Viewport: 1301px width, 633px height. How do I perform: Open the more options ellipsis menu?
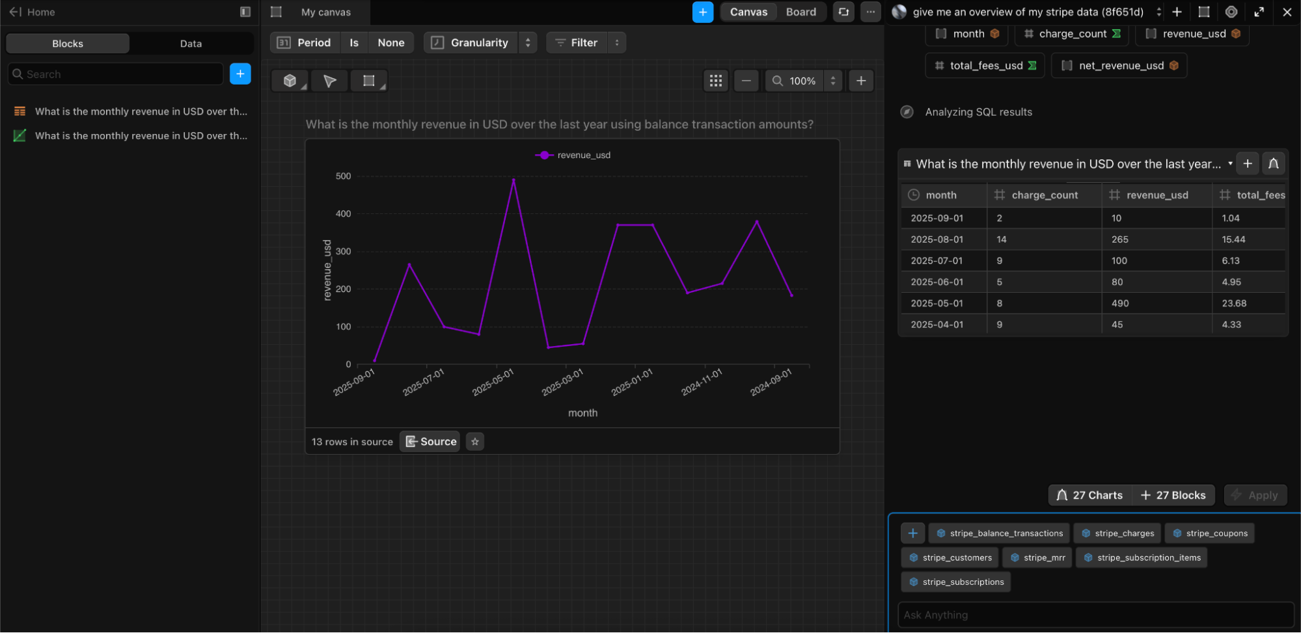871,12
